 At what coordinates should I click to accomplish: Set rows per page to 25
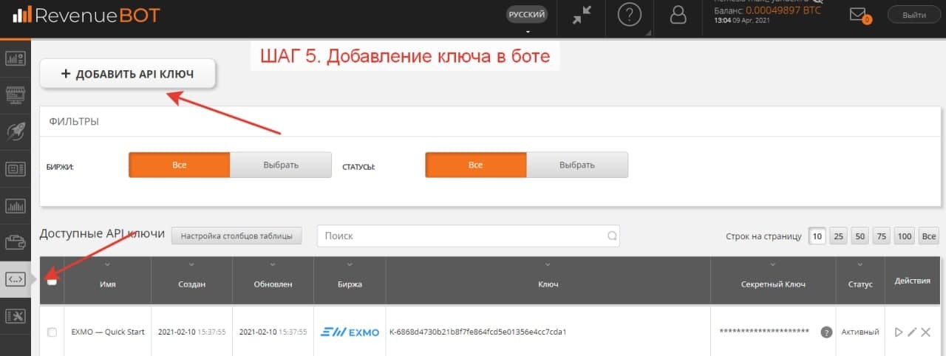[839, 236]
